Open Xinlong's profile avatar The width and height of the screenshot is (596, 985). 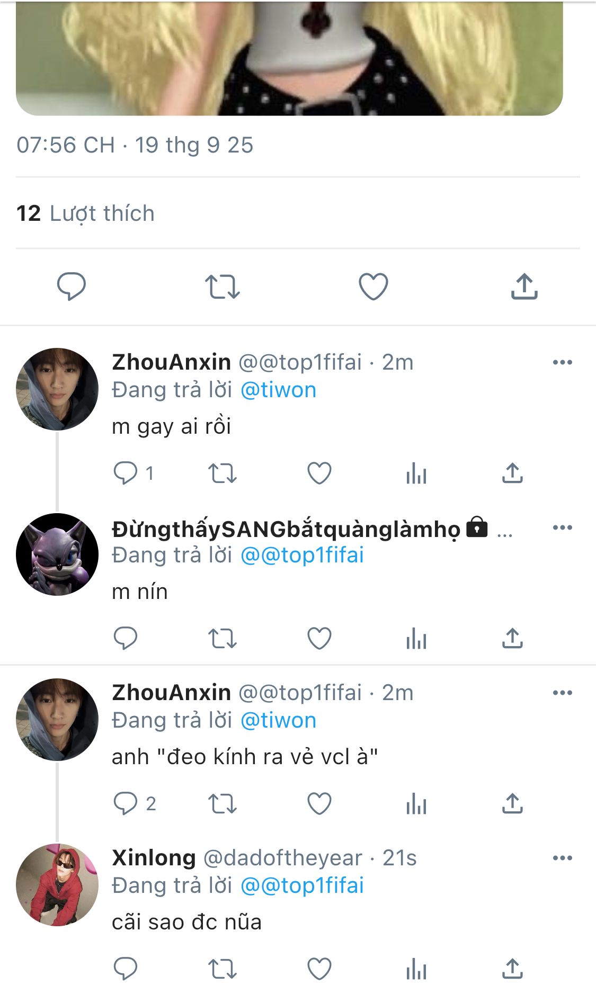click(x=57, y=885)
